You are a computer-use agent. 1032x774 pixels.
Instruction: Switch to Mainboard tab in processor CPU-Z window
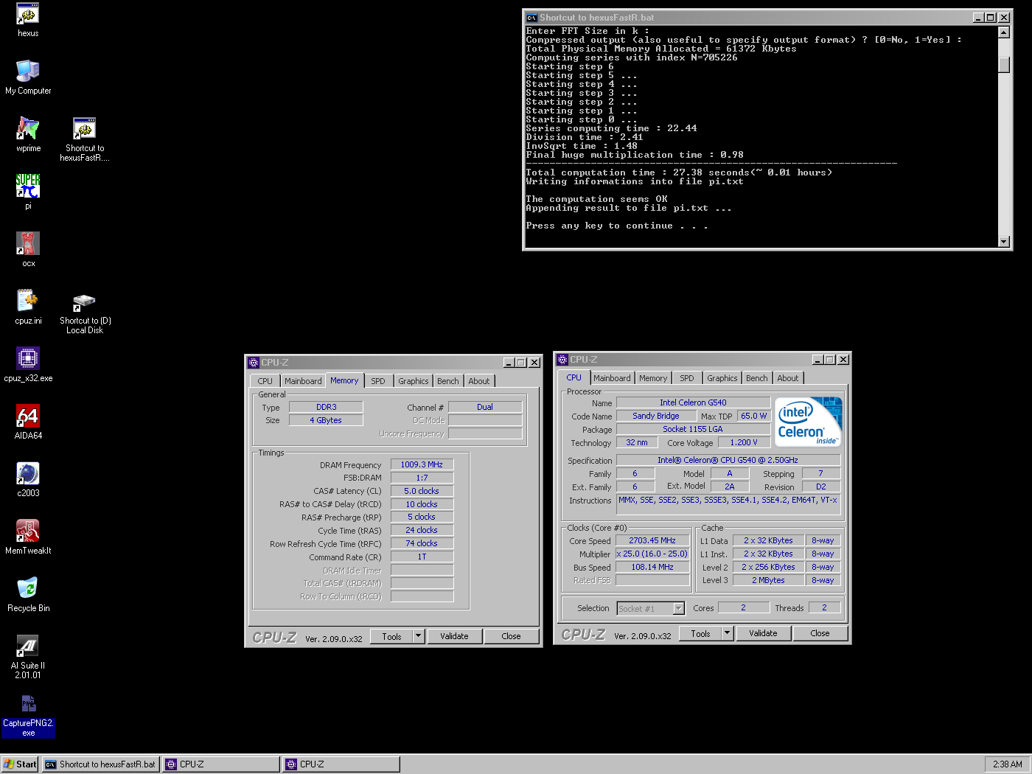pyautogui.click(x=612, y=378)
